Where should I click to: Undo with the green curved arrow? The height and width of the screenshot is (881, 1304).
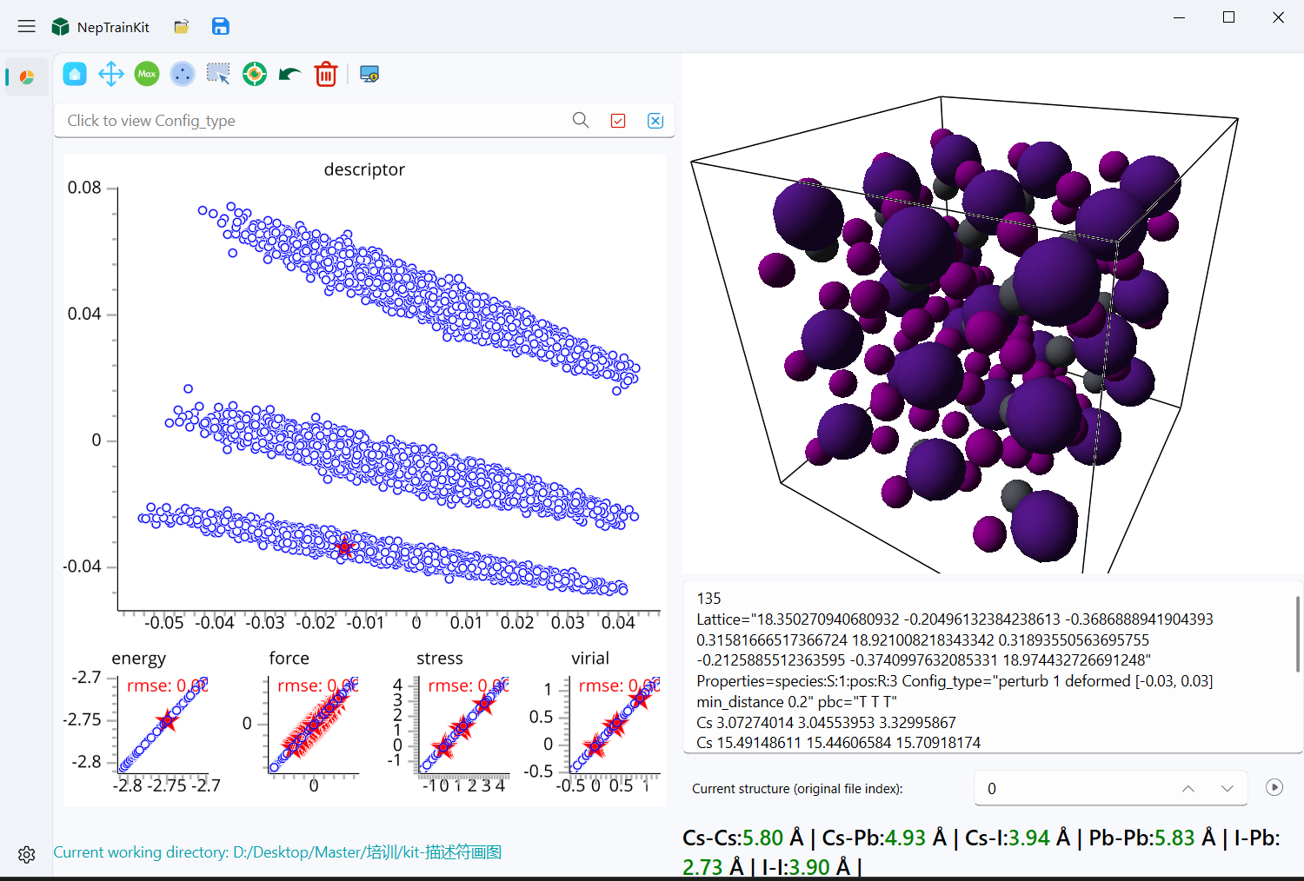(289, 75)
